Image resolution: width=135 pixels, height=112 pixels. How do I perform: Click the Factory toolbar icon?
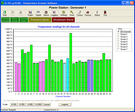point(88,12)
